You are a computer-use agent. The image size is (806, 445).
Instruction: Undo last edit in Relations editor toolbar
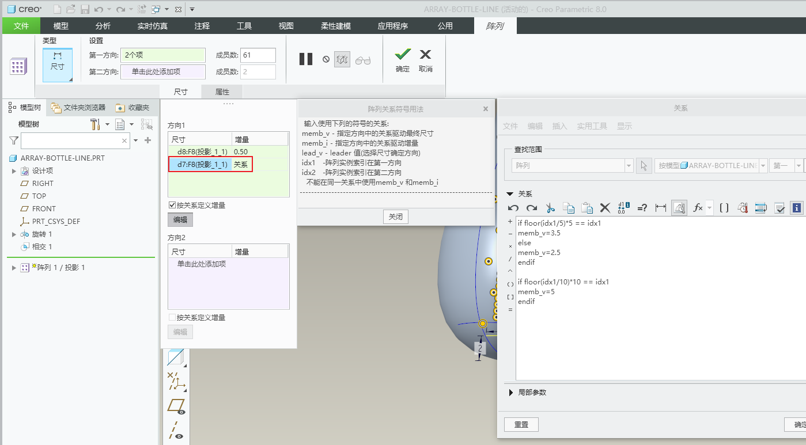[513, 208]
